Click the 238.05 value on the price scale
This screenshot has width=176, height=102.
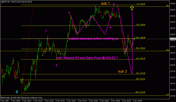tap(173, 65)
